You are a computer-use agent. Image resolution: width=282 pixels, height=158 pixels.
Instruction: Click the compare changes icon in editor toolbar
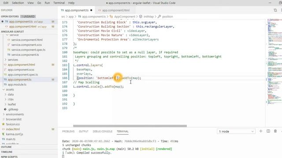tap(275, 10)
